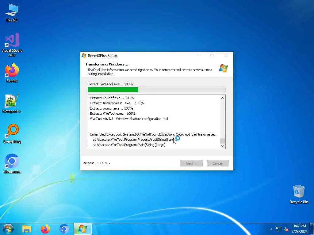The width and height of the screenshot is (314, 235).
Task: Show hidden system tray icons
Action: (271, 229)
